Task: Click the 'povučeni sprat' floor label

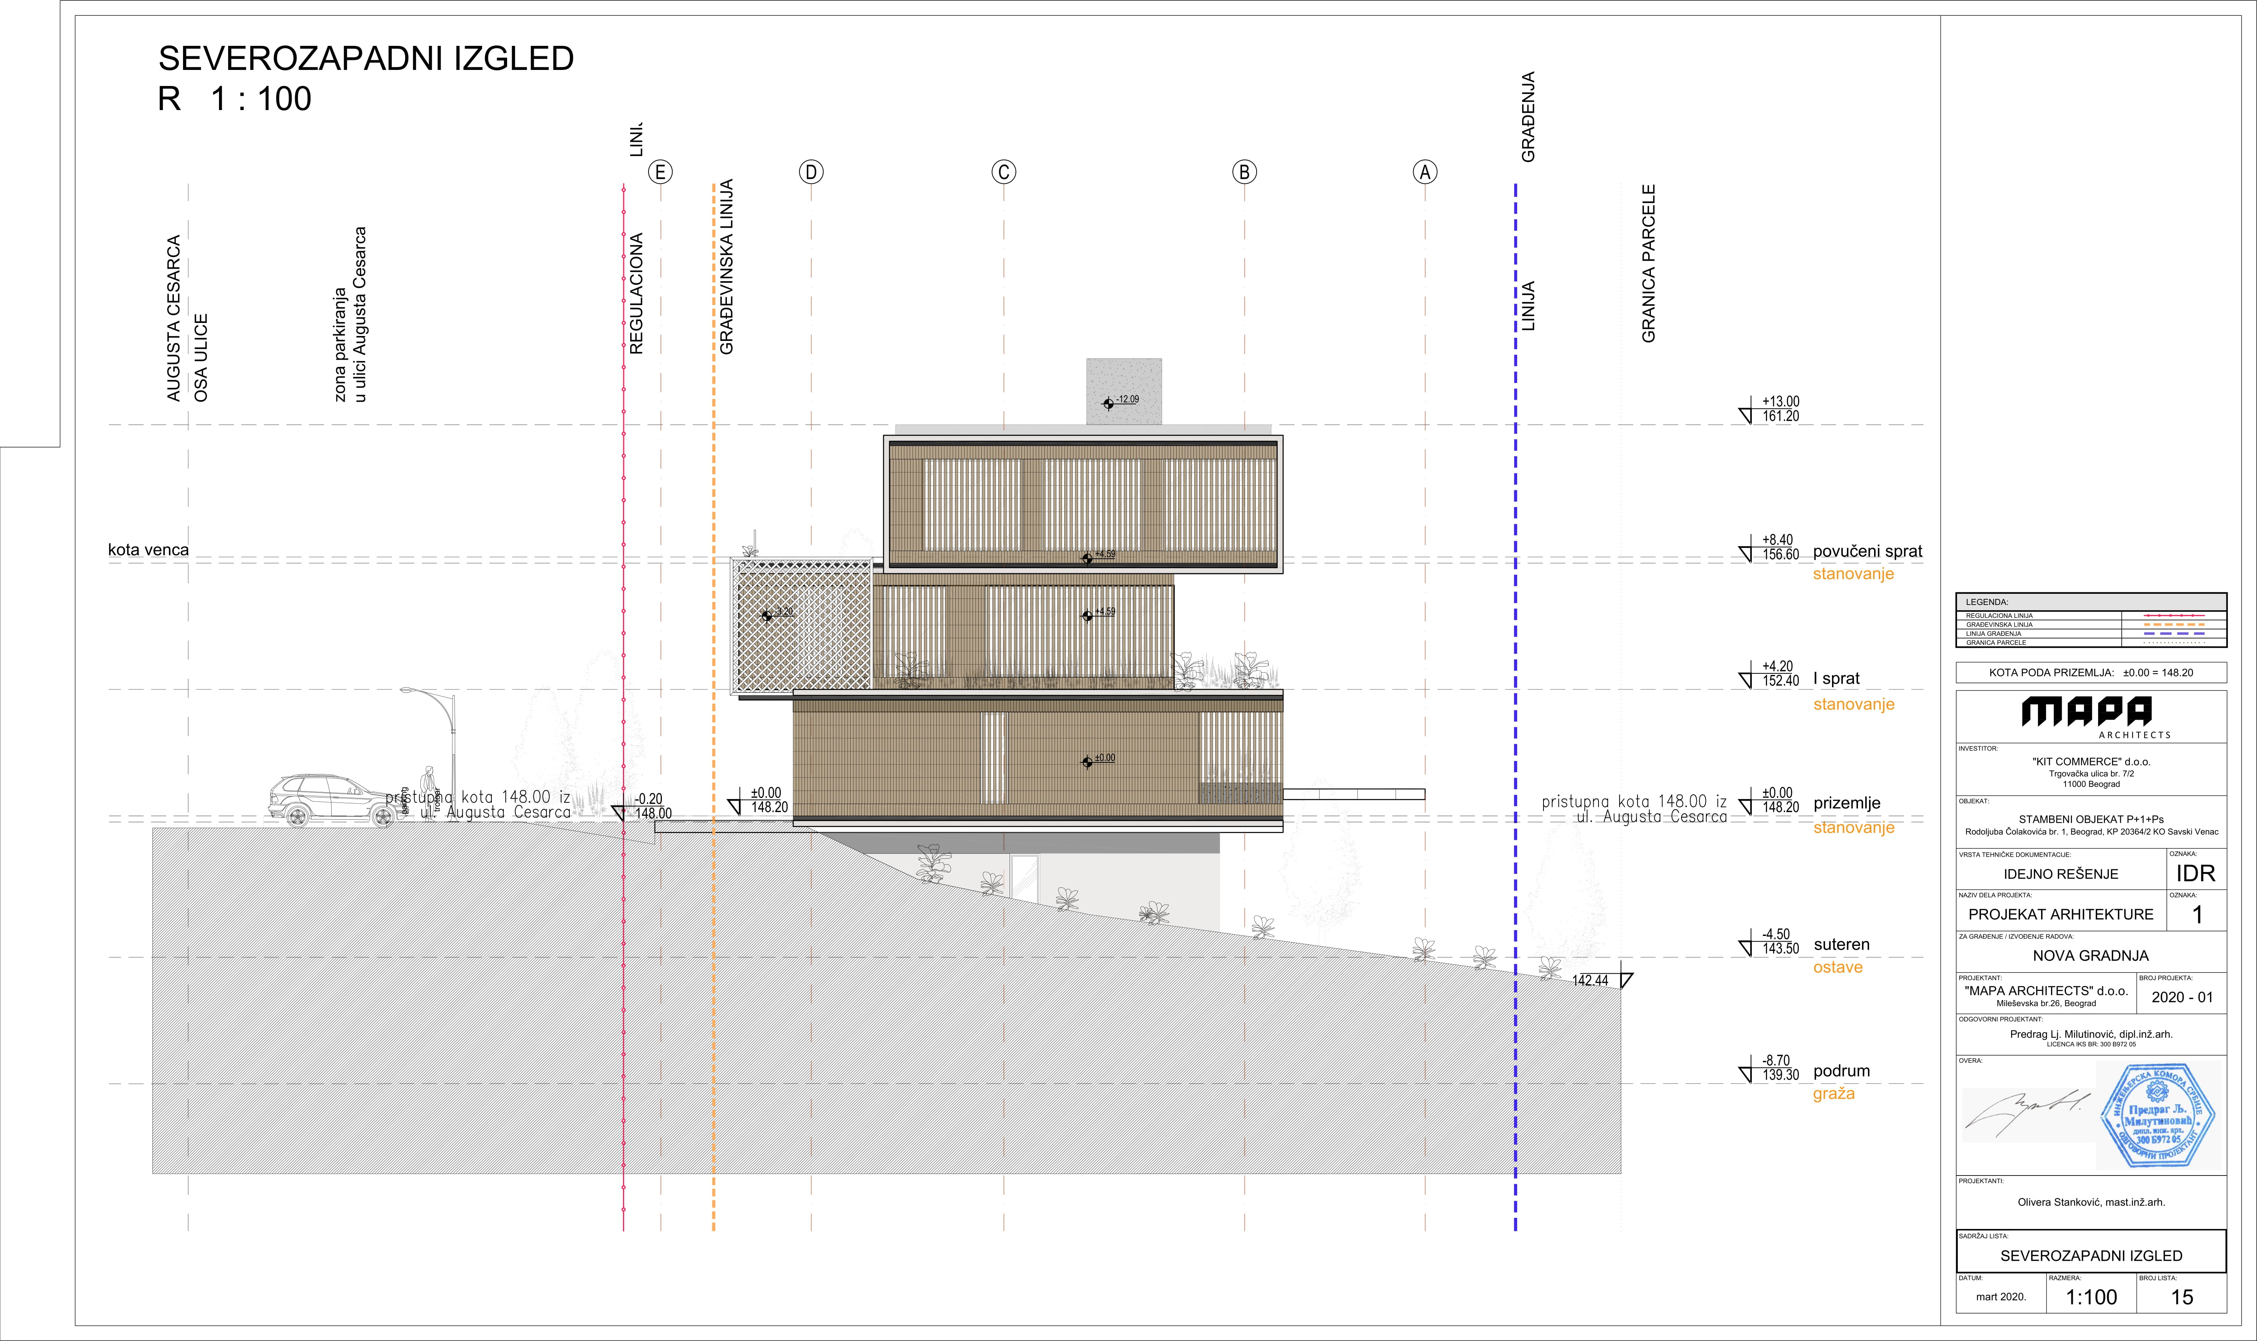Action: tap(1868, 551)
